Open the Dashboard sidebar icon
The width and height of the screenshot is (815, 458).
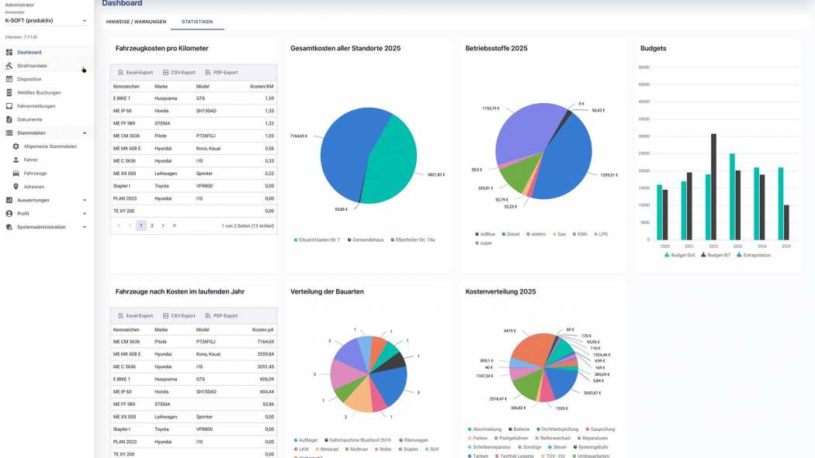(x=9, y=53)
